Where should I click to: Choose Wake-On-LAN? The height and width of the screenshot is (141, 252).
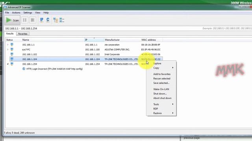[x=161, y=89]
